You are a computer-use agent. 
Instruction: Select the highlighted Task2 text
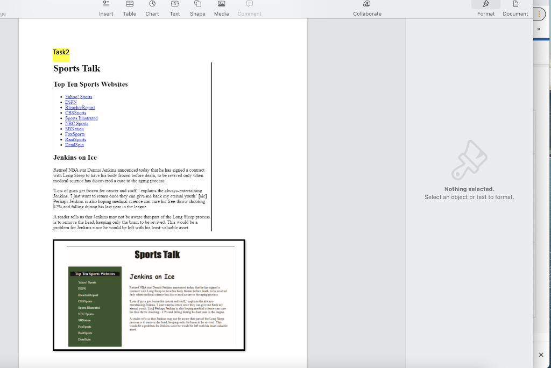point(60,52)
